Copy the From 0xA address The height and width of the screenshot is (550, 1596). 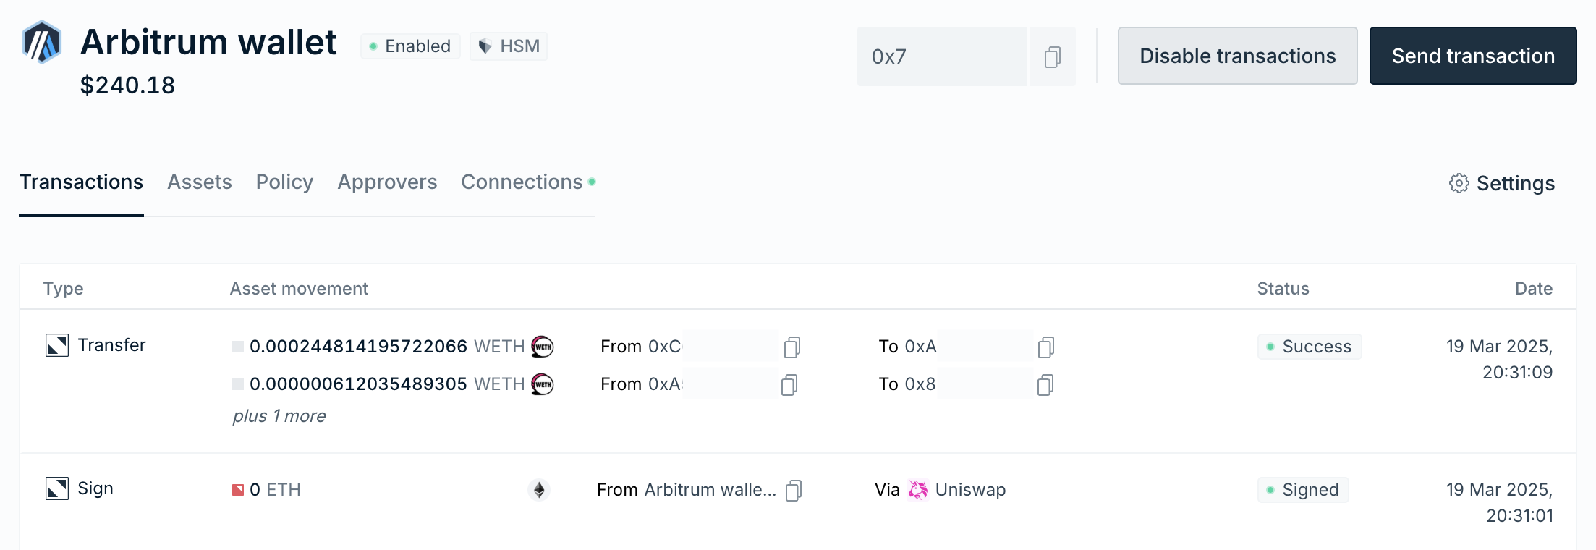coord(789,385)
